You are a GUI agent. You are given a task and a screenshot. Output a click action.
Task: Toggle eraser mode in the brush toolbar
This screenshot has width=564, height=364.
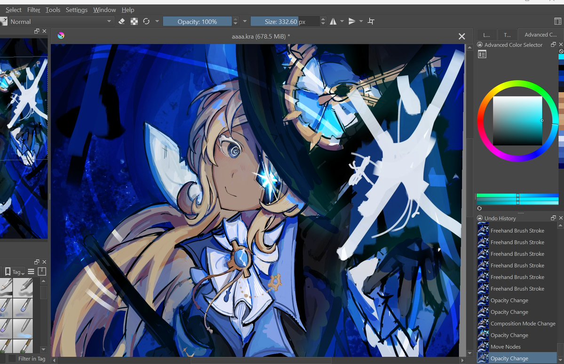pos(121,22)
